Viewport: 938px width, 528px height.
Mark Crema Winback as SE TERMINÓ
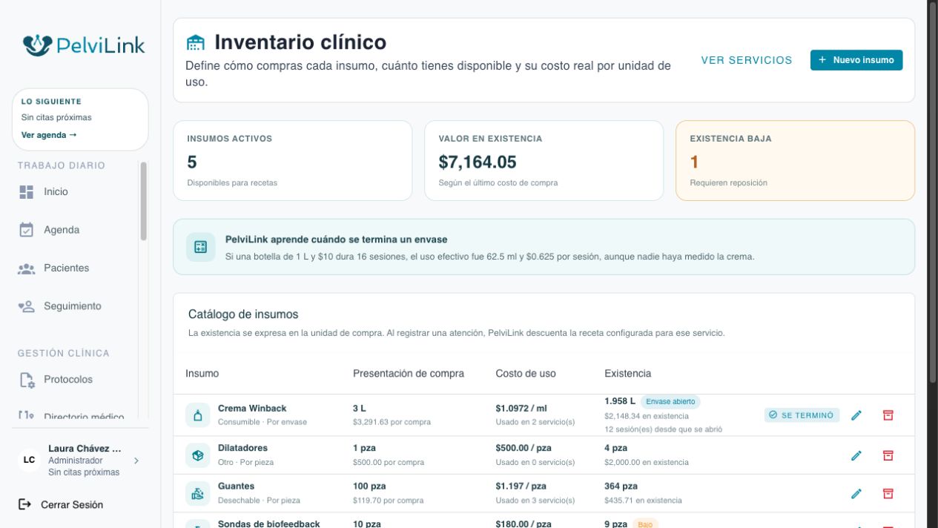pos(802,415)
